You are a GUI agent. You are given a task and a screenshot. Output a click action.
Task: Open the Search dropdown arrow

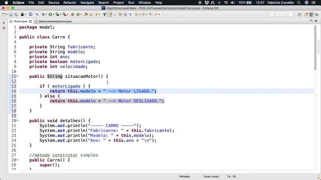click(x=99, y=14)
